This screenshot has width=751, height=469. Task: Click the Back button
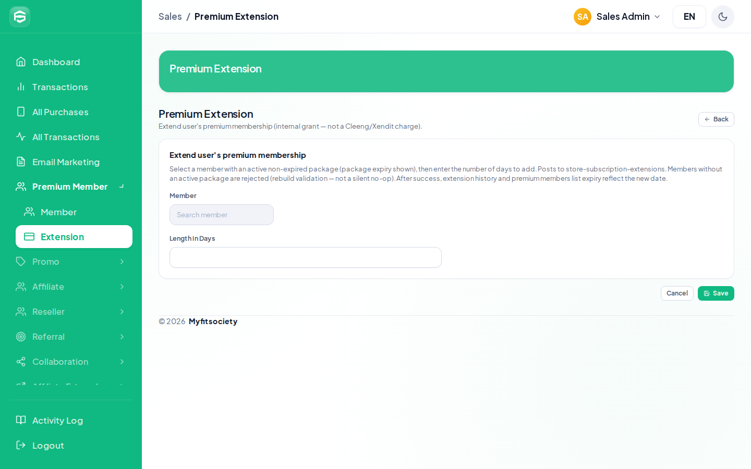click(x=716, y=119)
